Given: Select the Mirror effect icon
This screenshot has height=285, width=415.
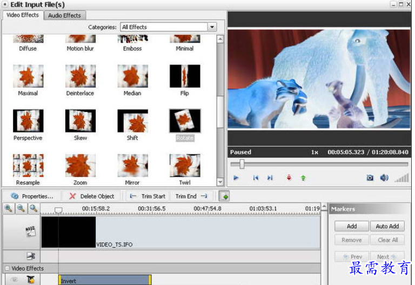Looking at the screenshot, I should (132, 165).
